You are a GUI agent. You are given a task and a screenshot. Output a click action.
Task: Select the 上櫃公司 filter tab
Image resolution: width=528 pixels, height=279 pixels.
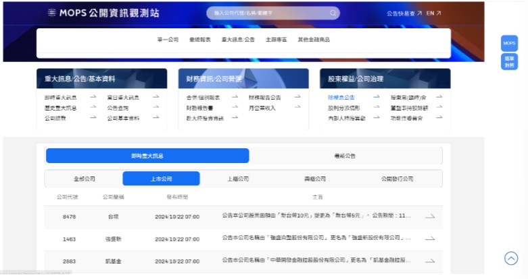(x=238, y=179)
